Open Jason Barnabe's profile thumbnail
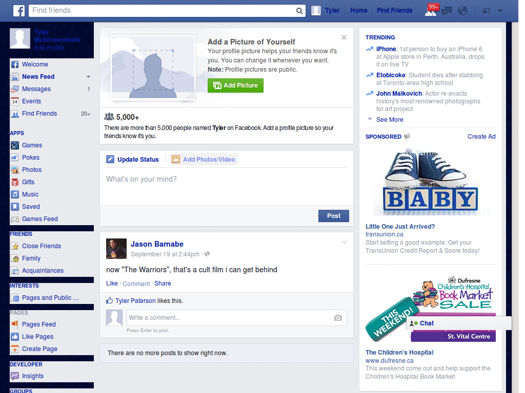This screenshot has width=525, height=393. pyautogui.click(x=116, y=249)
